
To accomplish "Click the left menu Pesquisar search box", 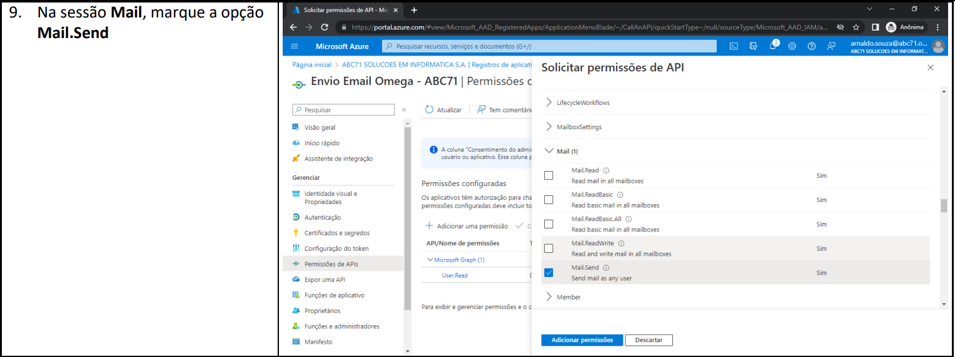I will 343,110.
